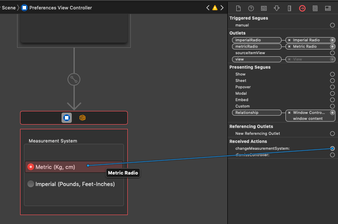Open the Quick Help inspector
Screen dimensions: 338x224
(251, 8)
